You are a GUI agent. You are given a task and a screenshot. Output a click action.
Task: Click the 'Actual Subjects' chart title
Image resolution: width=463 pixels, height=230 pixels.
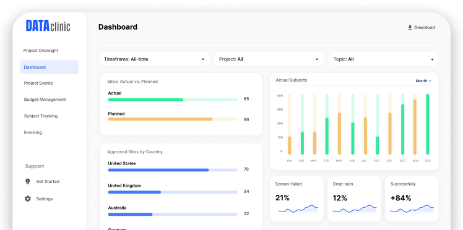(291, 80)
